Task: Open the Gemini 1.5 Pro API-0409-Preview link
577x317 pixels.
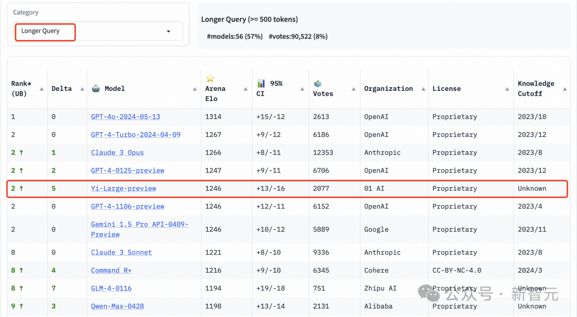Action: point(139,229)
